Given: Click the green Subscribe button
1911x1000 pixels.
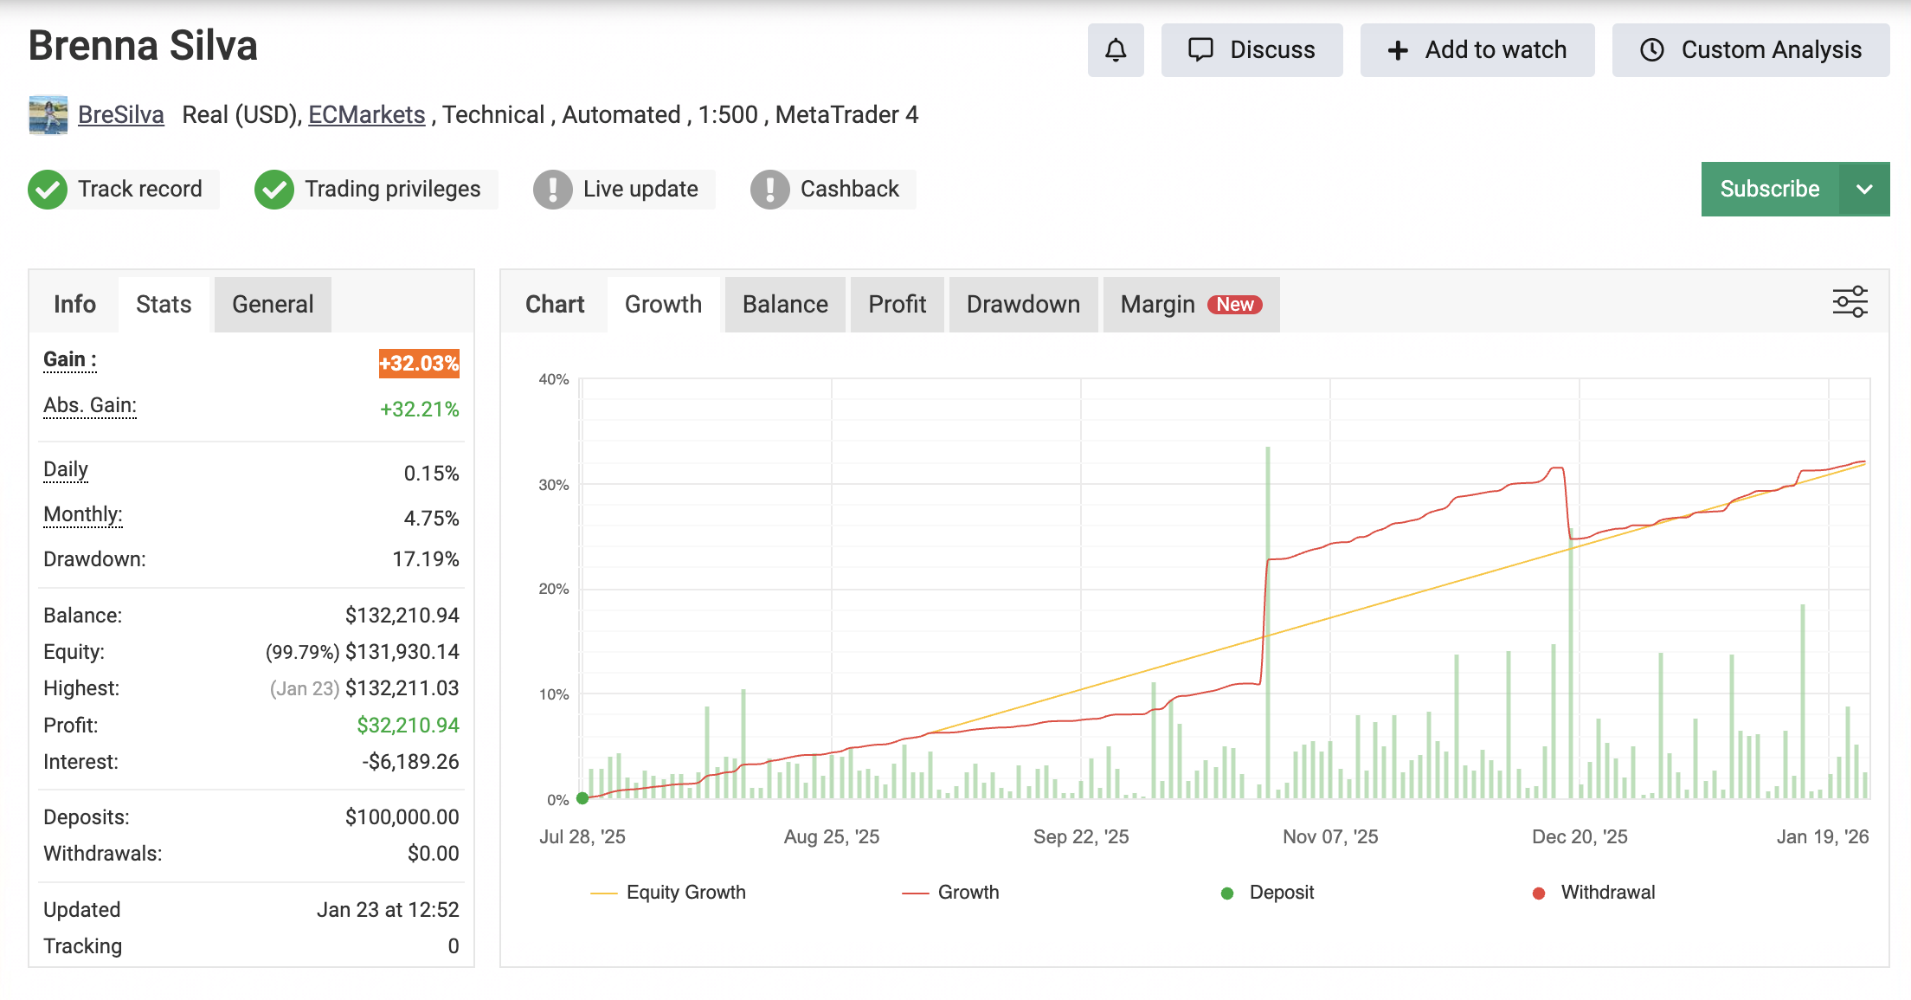Looking at the screenshot, I should [1769, 189].
